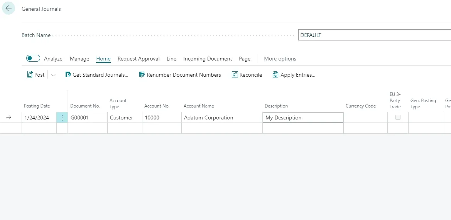Image resolution: width=451 pixels, height=220 pixels.
Task: Click the Document No. column header
Action: [85, 106]
